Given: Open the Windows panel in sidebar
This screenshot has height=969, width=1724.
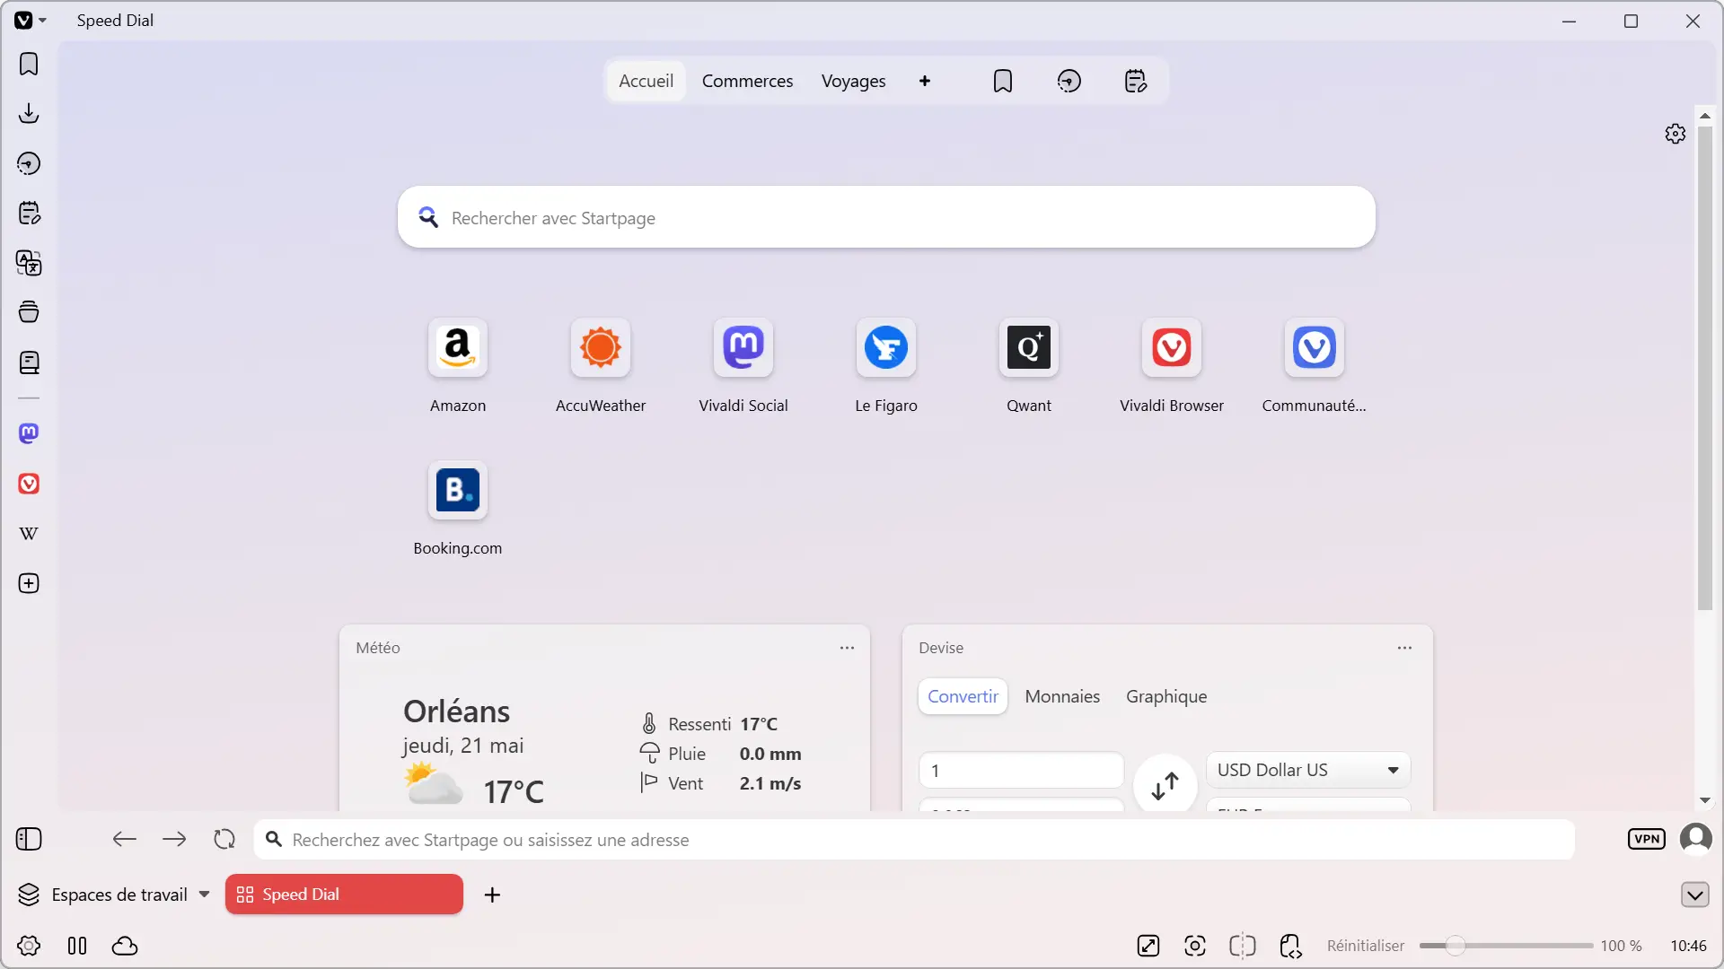Looking at the screenshot, I should 29,312.
